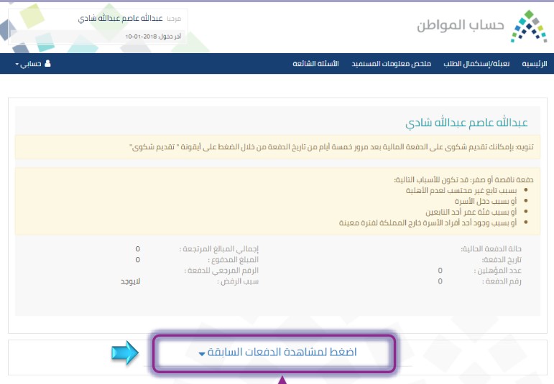Open تعبئه/إستكمال الطلب menu item
This screenshot has width=554, height=384.
pyautogui.click(x=476, y=64)
